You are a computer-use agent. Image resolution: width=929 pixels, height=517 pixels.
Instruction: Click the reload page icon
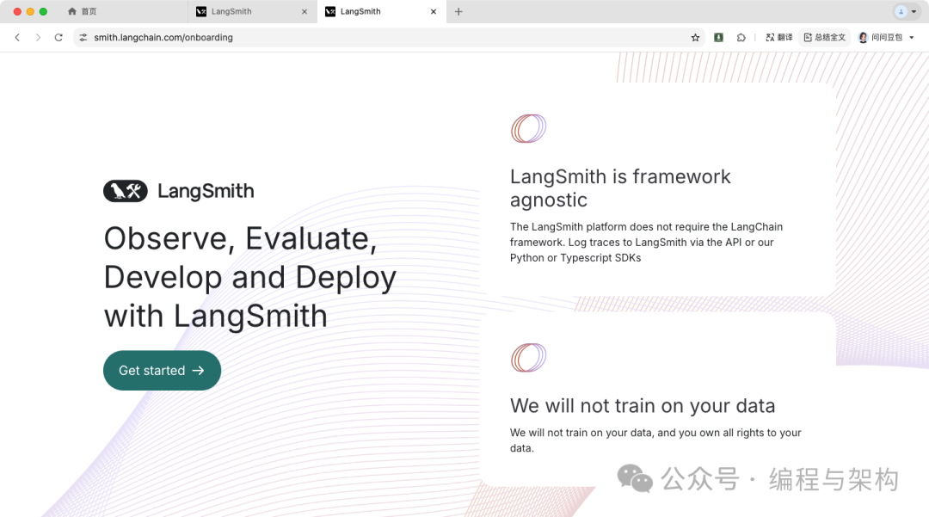click(x=58, y=37)
